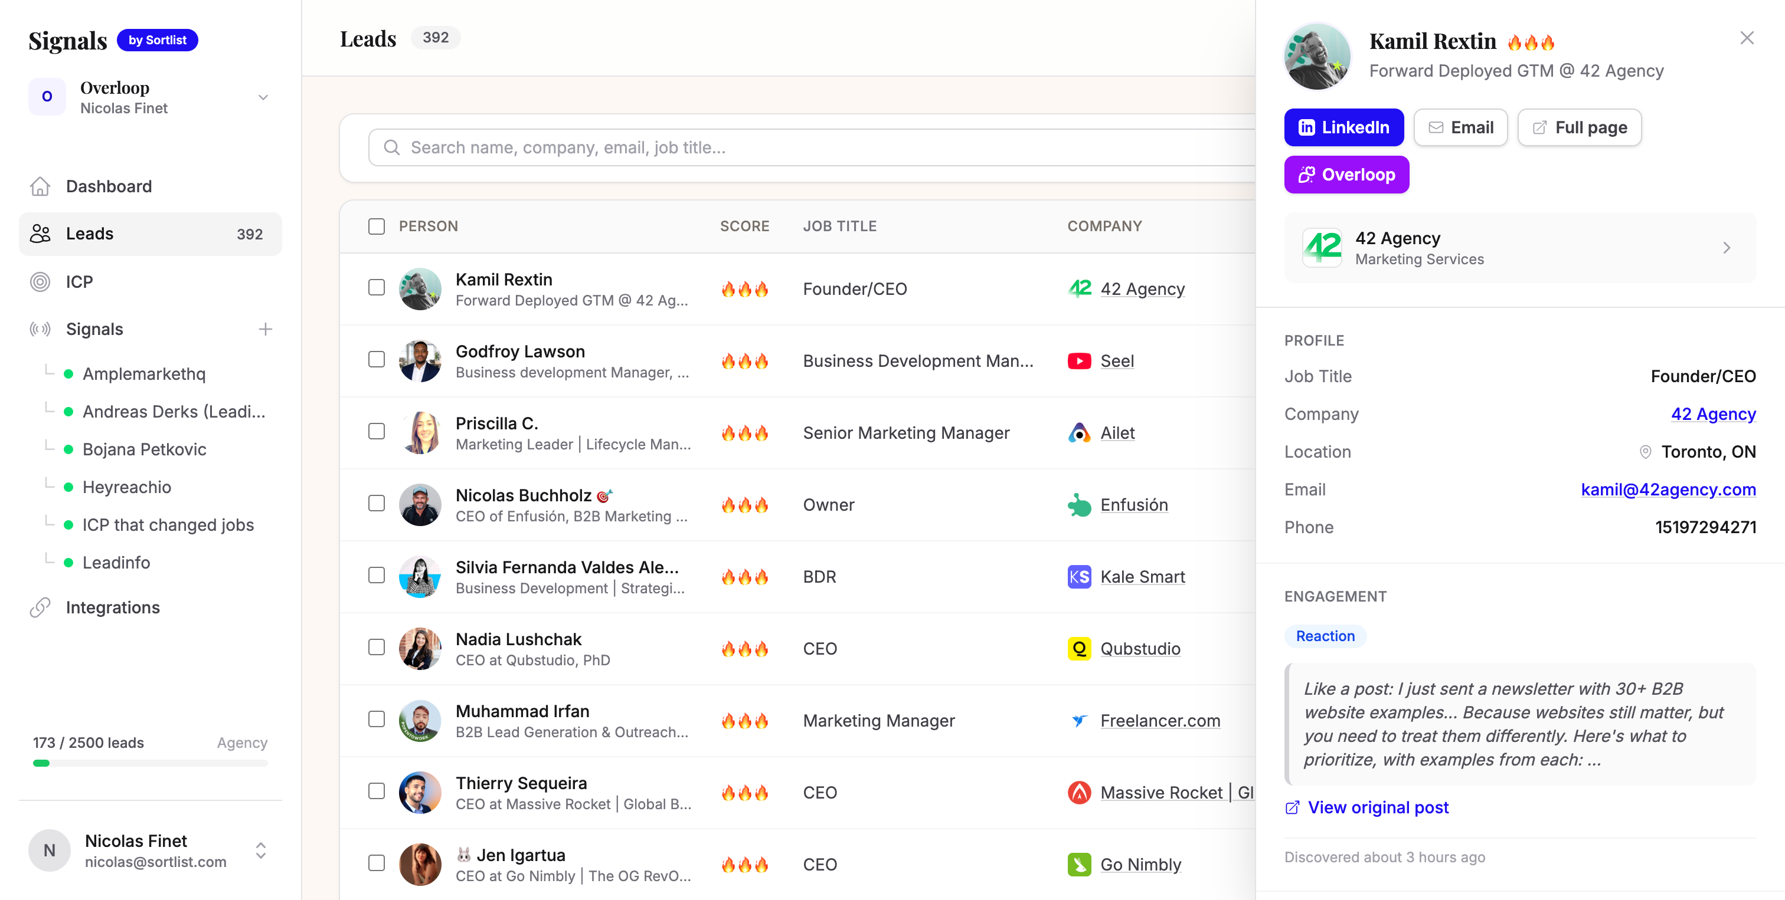Select the Andreas Derks signal
The image size is (1785, 900).
[x=174, y=412]
